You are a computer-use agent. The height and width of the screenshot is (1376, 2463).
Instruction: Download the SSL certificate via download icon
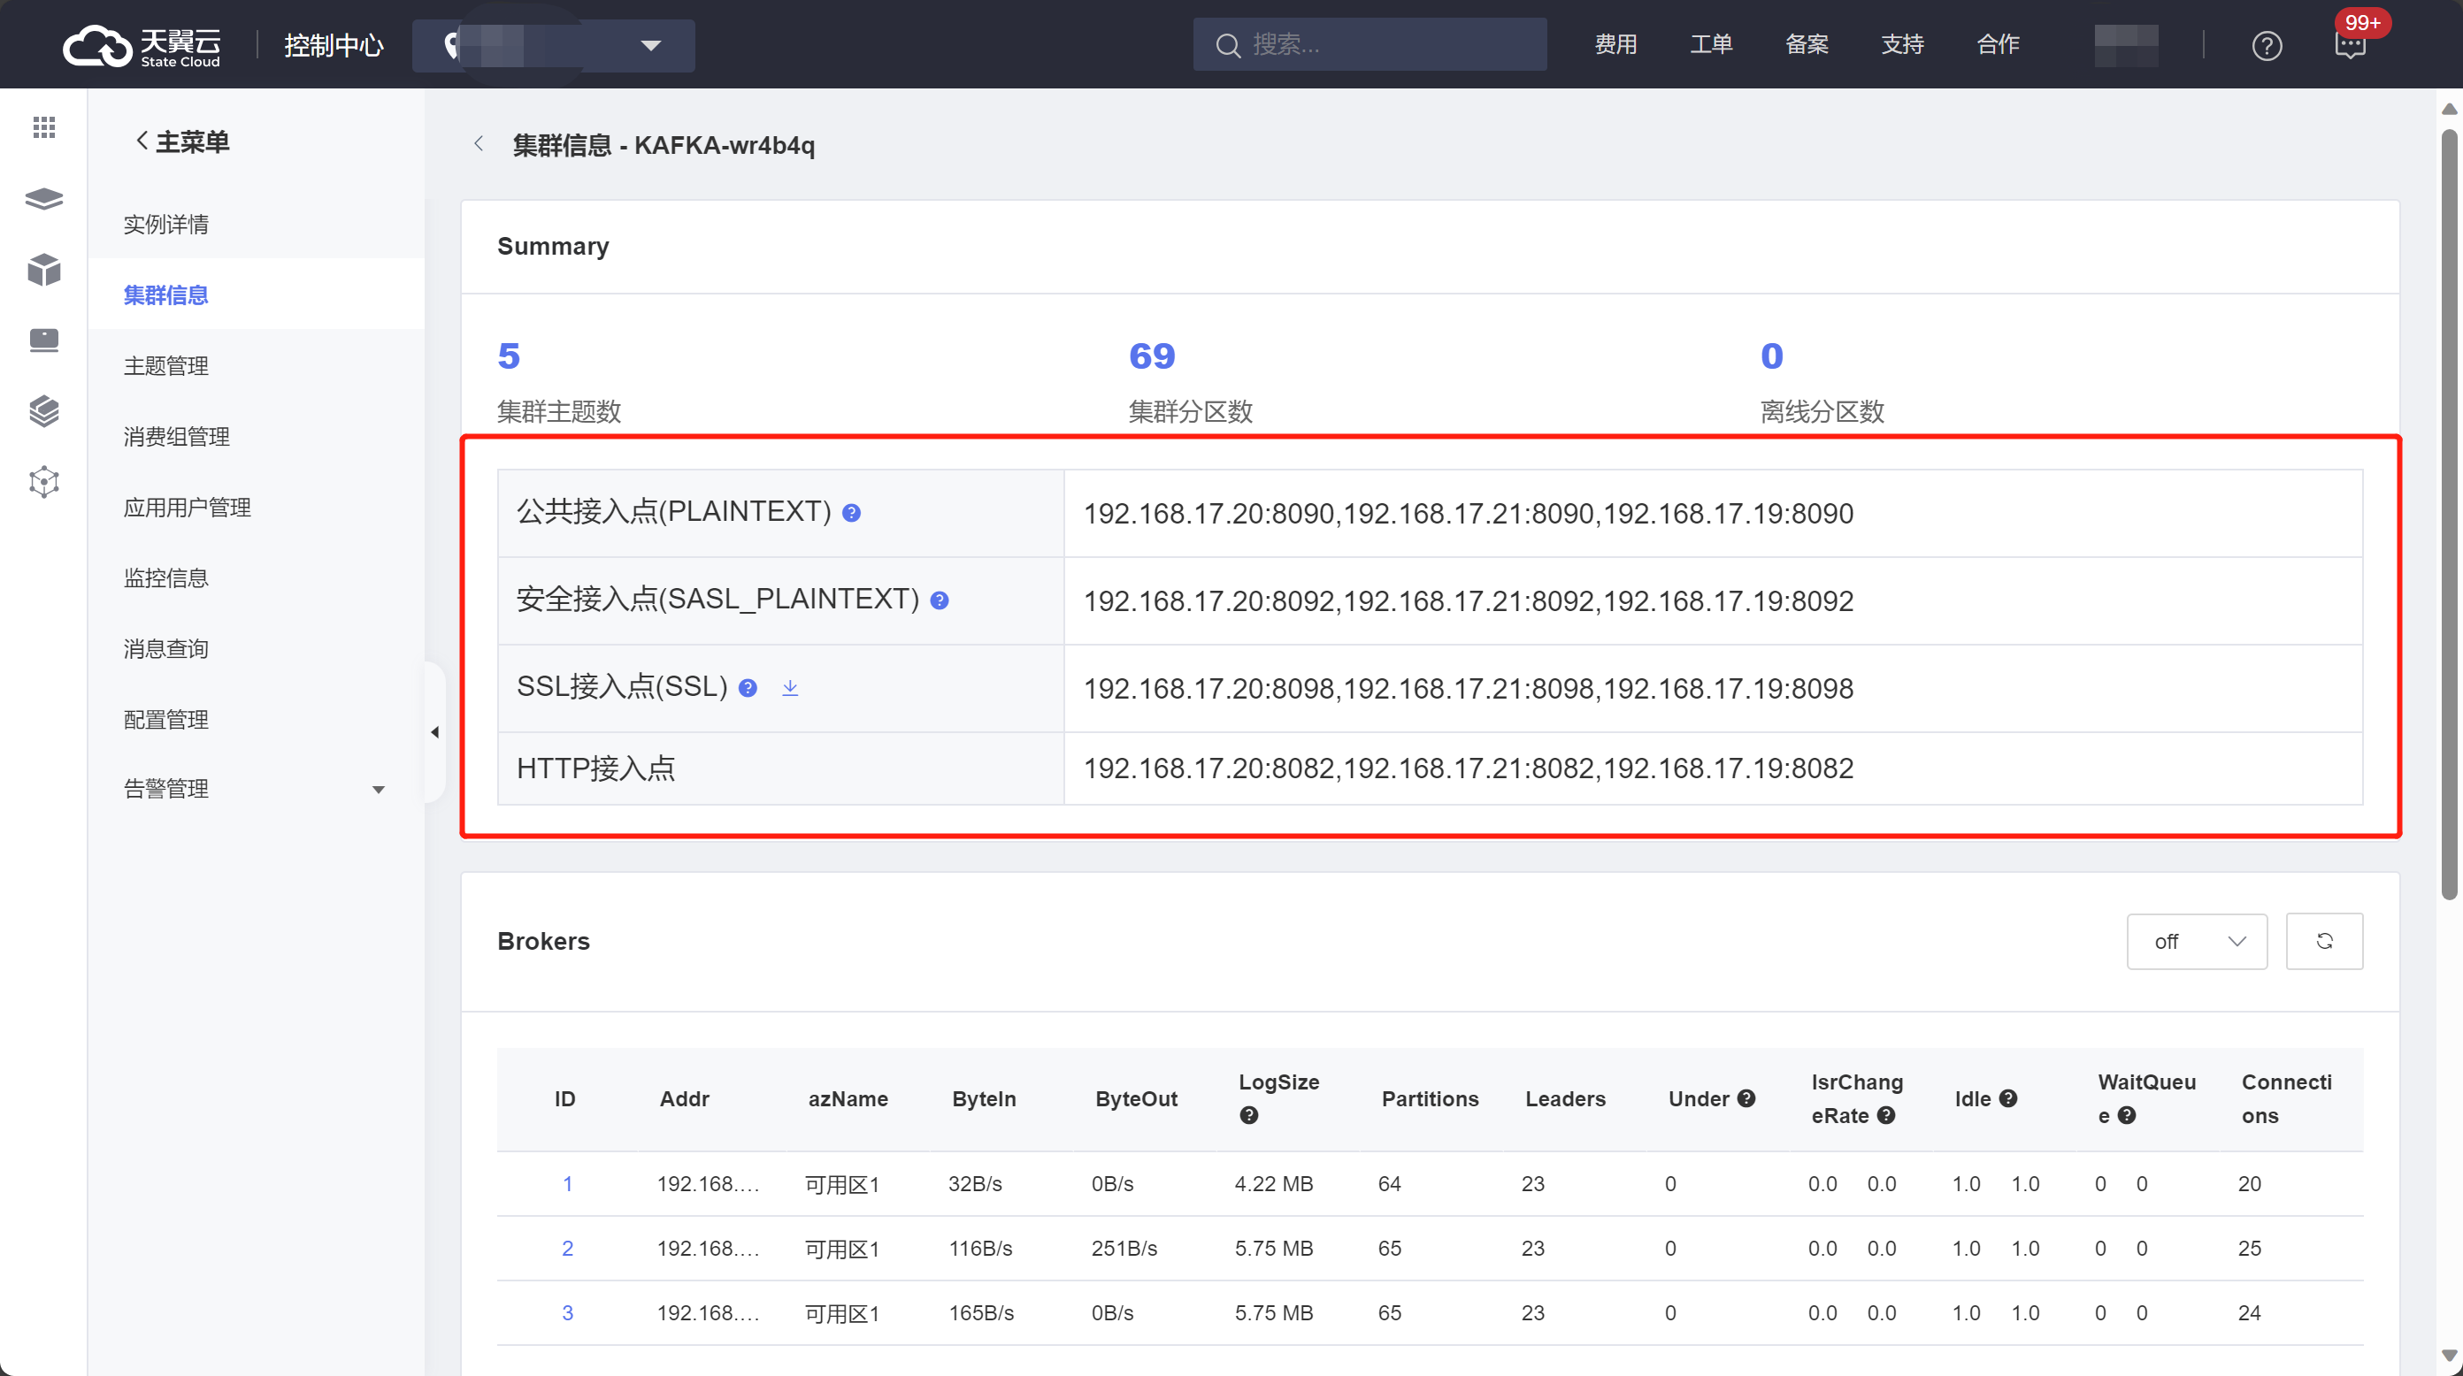pos(790,687)
